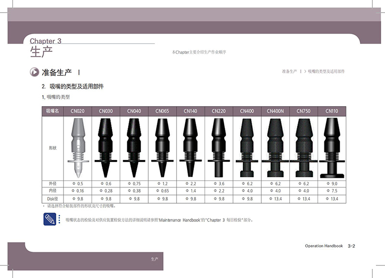Click the breadcrumb chevron before 吸嘴的类型及适用部件
385x278 pixels.
305,71
